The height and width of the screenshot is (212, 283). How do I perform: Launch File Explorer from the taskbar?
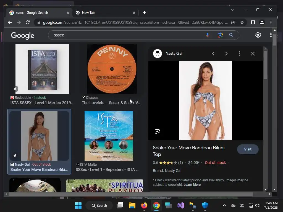pos(132,205)
